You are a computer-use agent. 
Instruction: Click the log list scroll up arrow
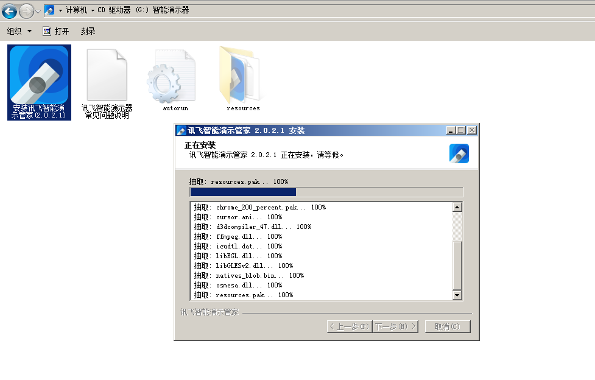pyautogui.click(x=457, y=207)
